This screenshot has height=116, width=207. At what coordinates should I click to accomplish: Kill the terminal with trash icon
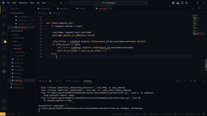tap(195, 81)
